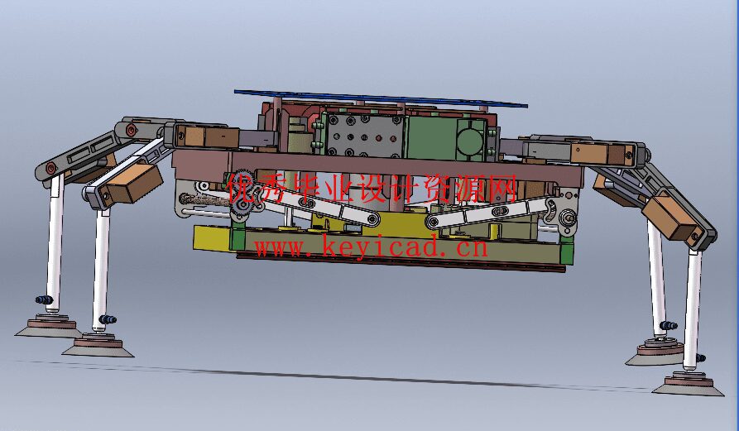Click the www.keyicad.cn watermark text

(371, 247)
